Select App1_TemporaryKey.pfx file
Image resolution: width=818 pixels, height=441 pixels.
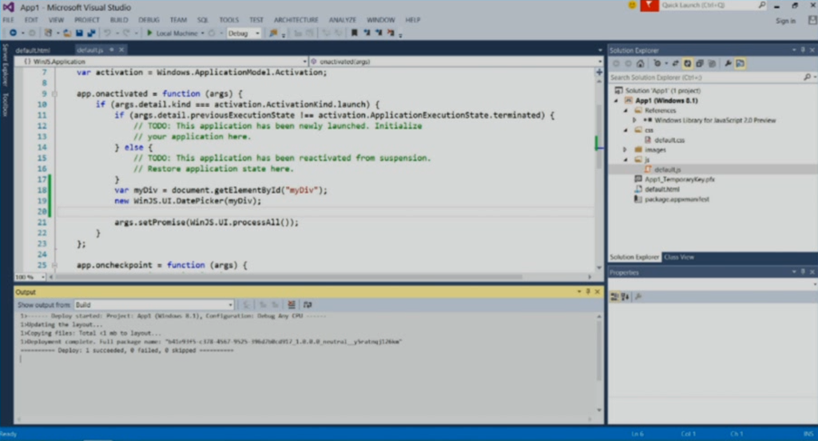(679, 179)
